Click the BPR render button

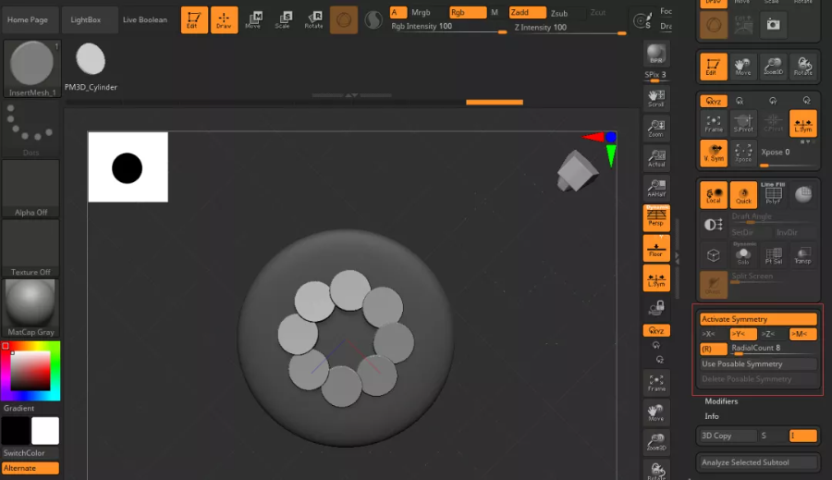(656, 54)
